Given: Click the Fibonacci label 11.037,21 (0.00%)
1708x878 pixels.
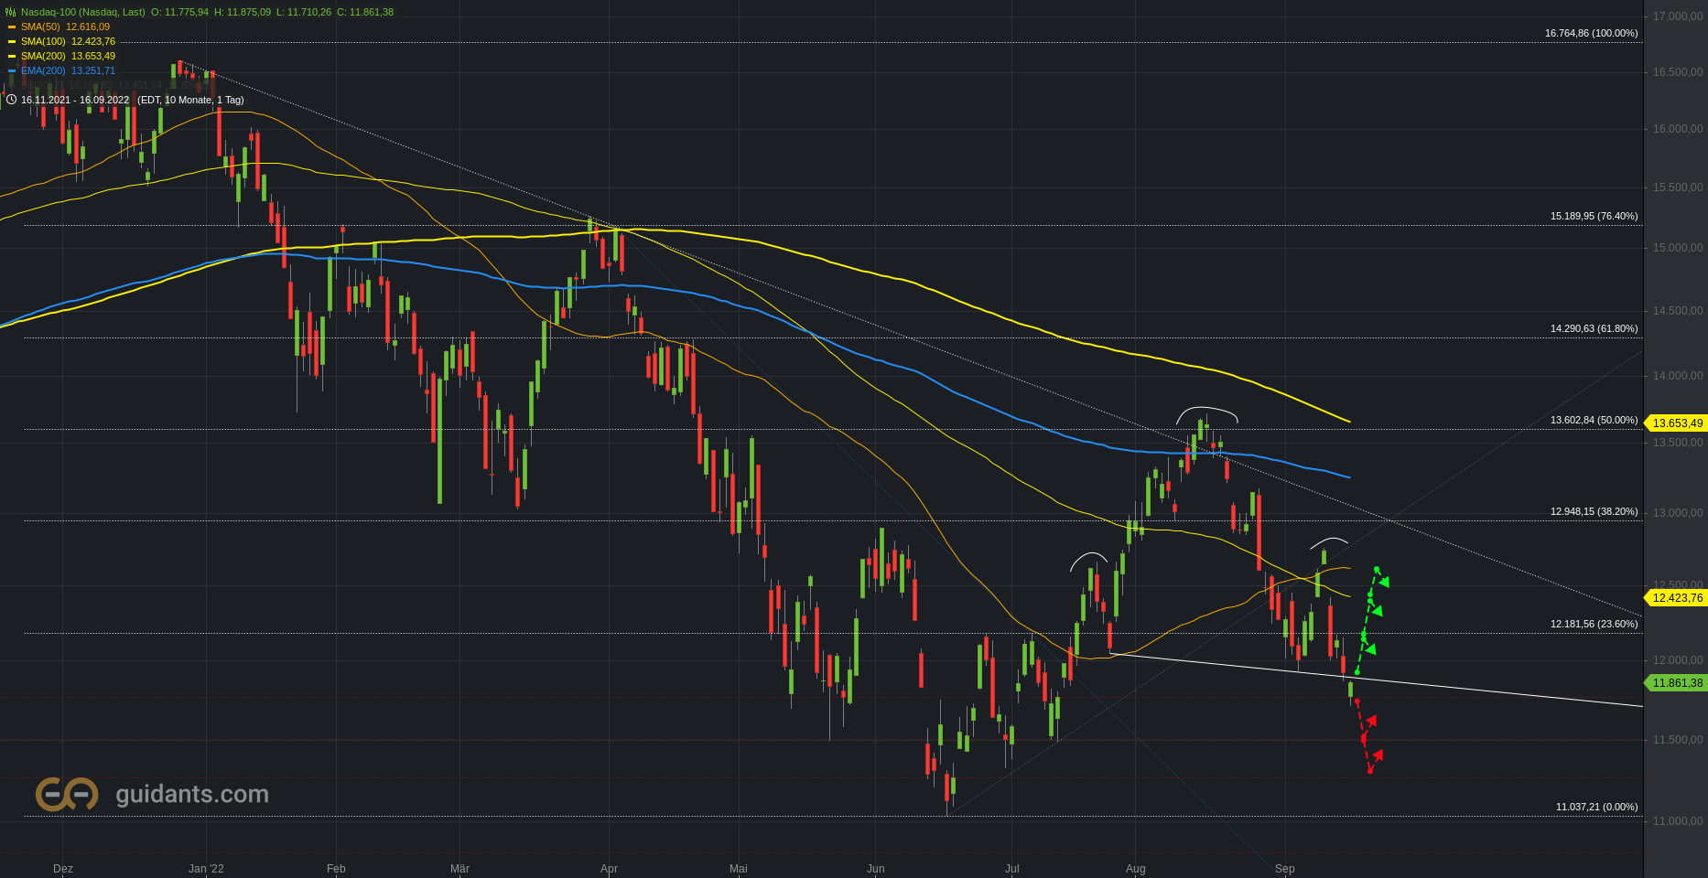Looking at the screenshot, I should coord(1597,807).
